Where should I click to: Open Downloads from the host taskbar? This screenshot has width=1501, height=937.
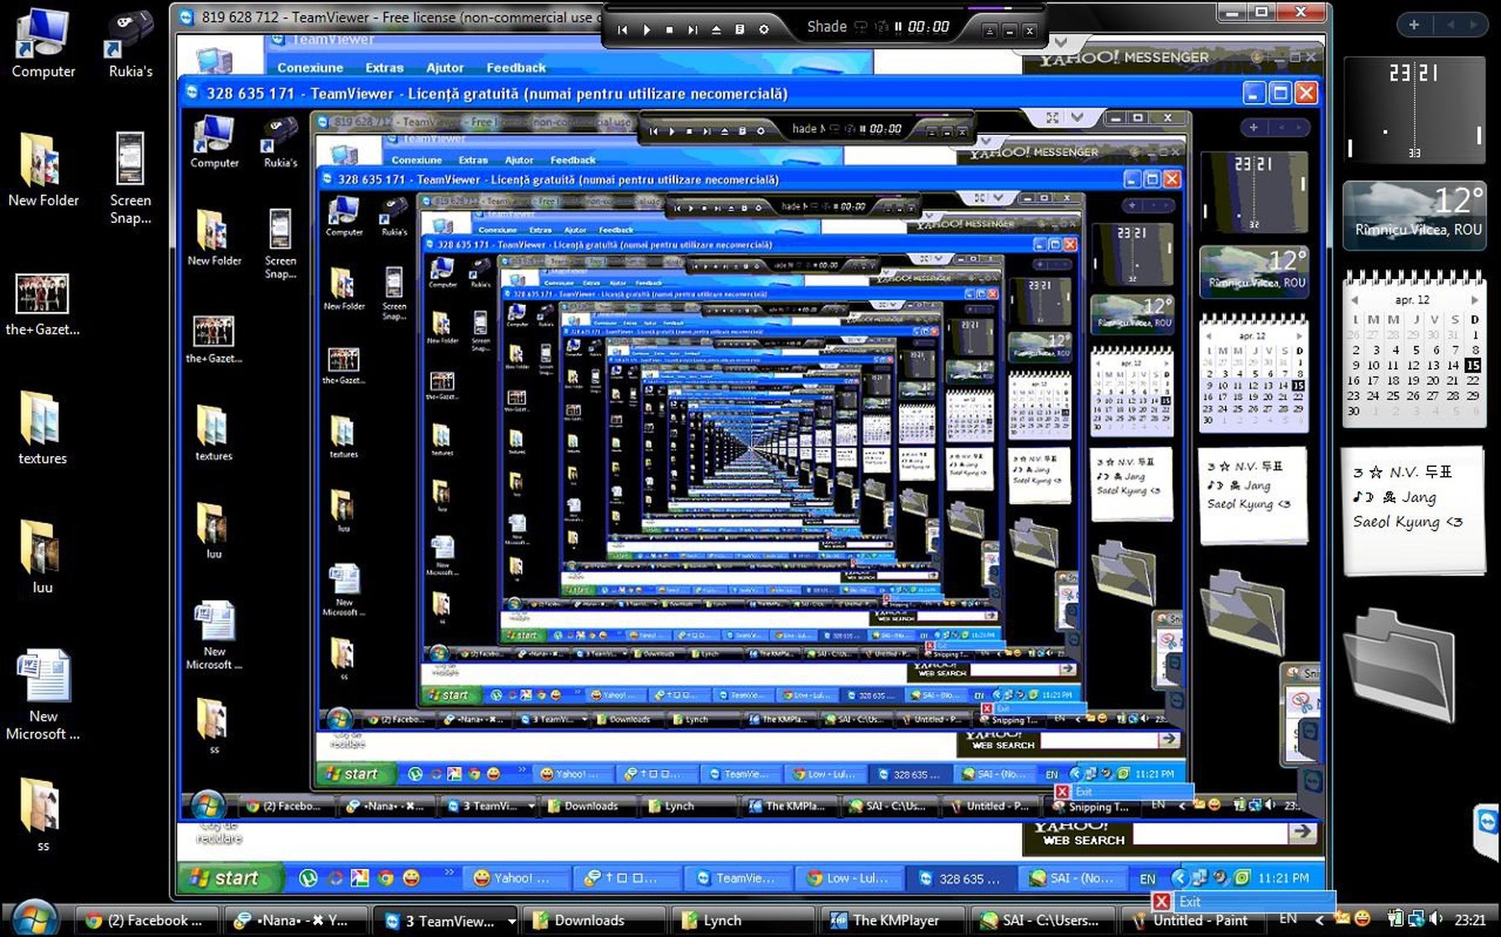(x=592, y=920)
